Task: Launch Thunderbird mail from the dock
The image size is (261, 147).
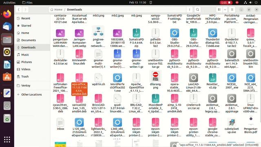Action: (x=7, y=27)
